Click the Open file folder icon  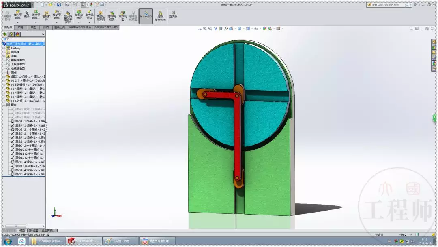pos(51,5)
